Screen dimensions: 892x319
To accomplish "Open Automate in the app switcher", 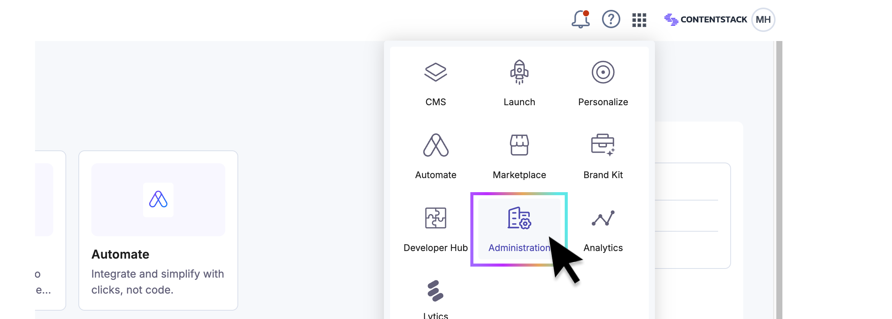I will (435, 156).
